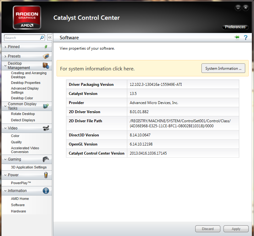Open Desktop Properties page
Viewport: 254px width, 236px height.
point(25,83)
